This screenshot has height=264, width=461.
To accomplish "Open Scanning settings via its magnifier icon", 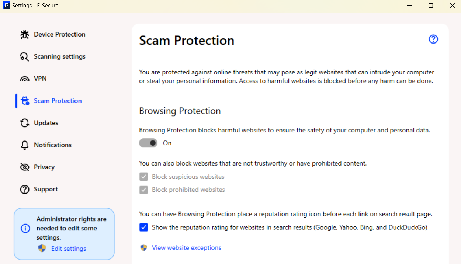I will [x=24, y=56].
